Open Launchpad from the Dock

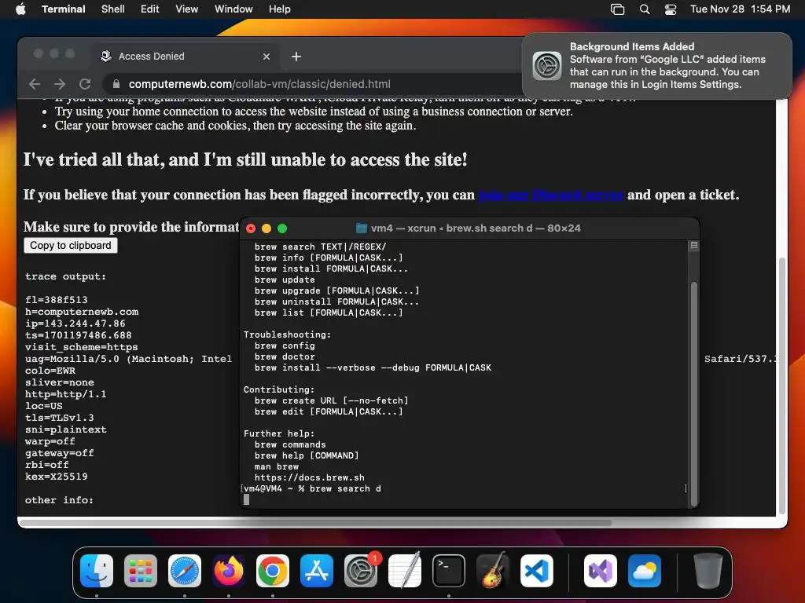coord(141,571)
